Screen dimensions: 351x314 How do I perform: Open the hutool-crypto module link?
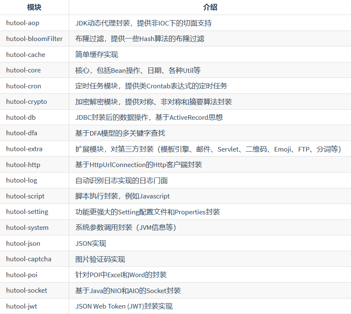pos(27,101)
